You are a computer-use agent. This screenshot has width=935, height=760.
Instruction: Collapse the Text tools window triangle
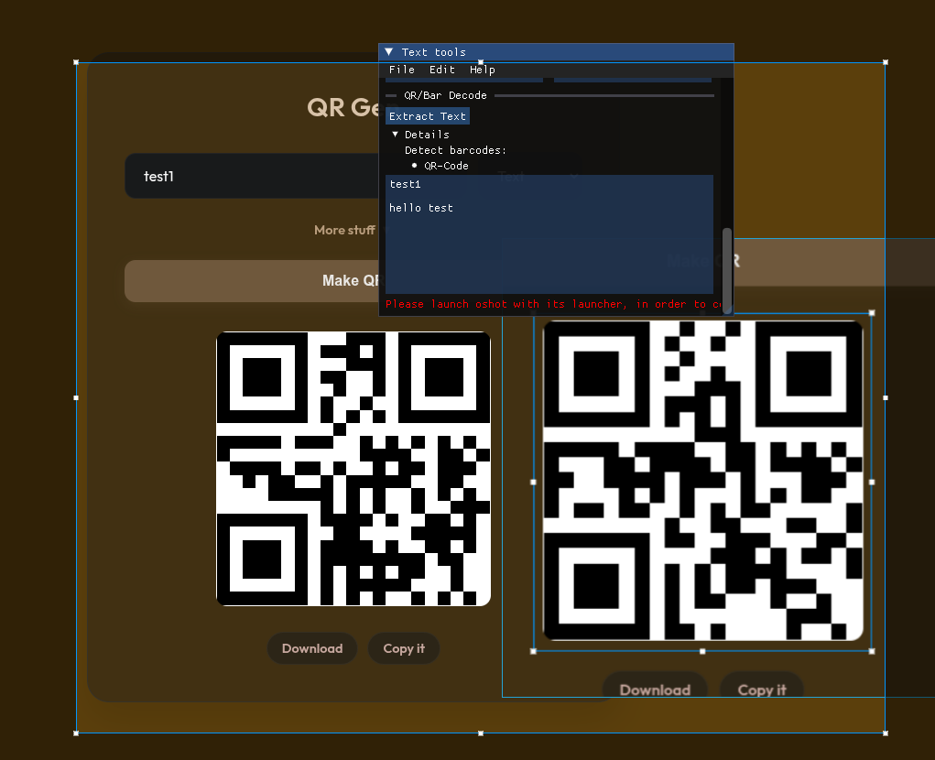tap(389, 52)
